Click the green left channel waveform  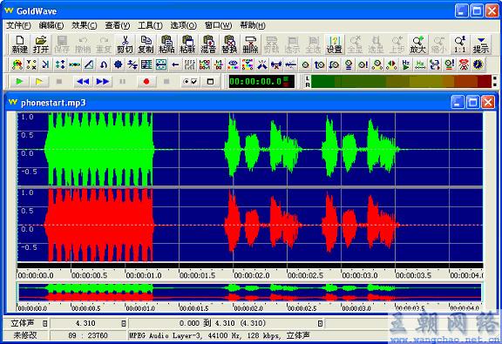[250, 149]
